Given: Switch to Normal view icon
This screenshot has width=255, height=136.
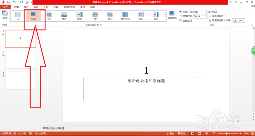Looking at the screenshot, I should click(x=193, y=133).
